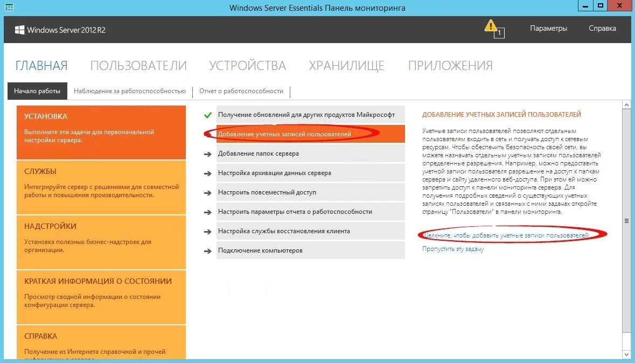This screenshot has width=635, height=363.
Task: Switch to the ПОЛЬЗОВАТЕЛИ section
Action: pos(138,66)
